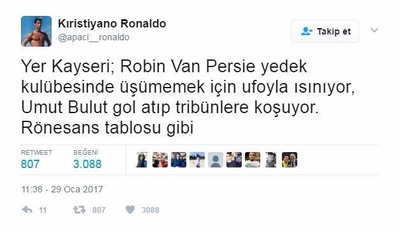Screen dimensions: 400x232
Task: Open the @apaci__ronaldo handle link
Action: [x=94, y=37]
